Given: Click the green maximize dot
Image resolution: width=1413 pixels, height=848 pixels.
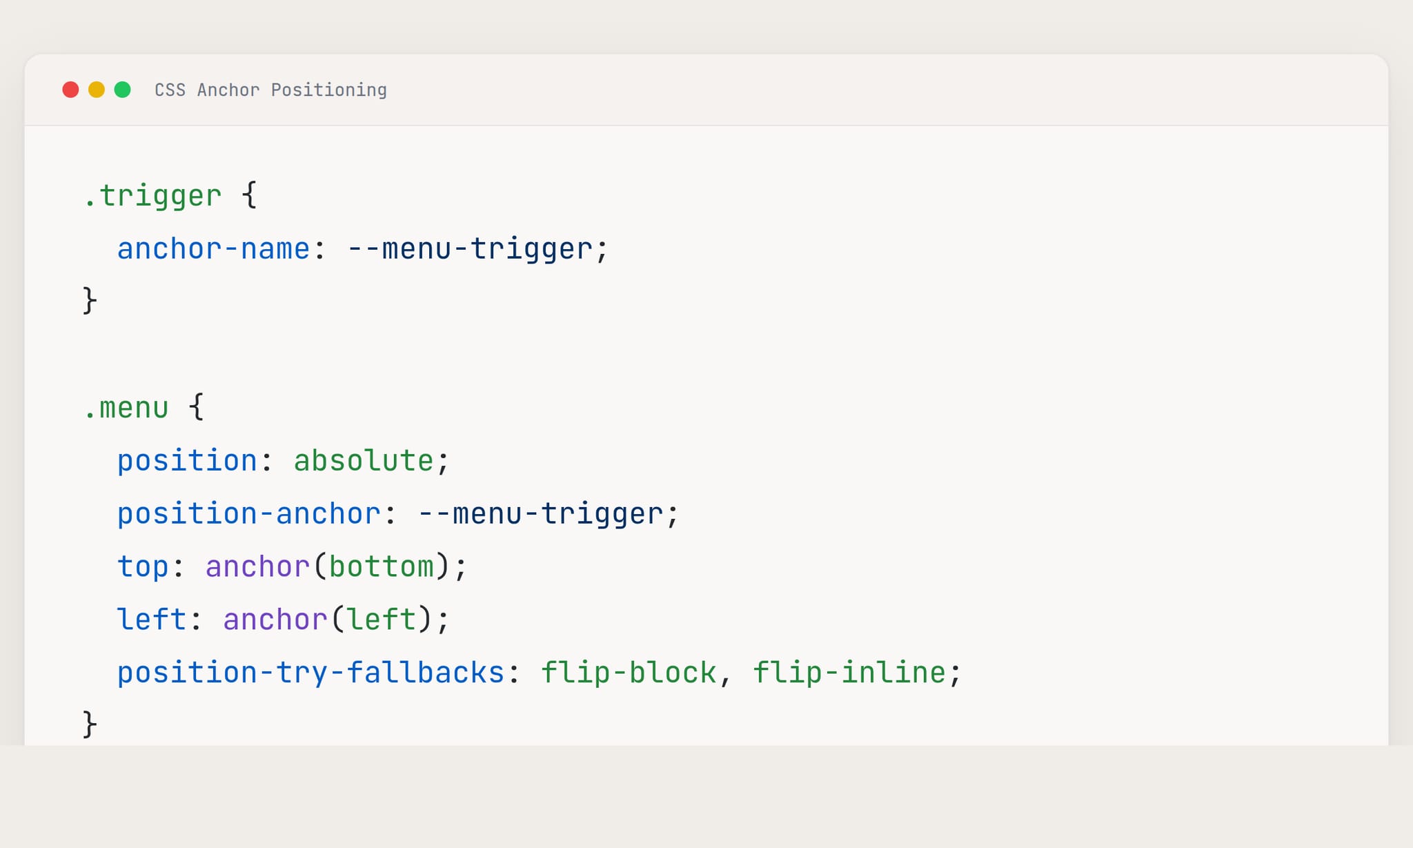Looking at the screenshot, I should point(123,90).
